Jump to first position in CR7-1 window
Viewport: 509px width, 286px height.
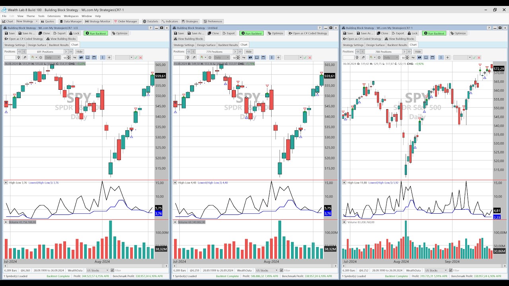(358, 52)
